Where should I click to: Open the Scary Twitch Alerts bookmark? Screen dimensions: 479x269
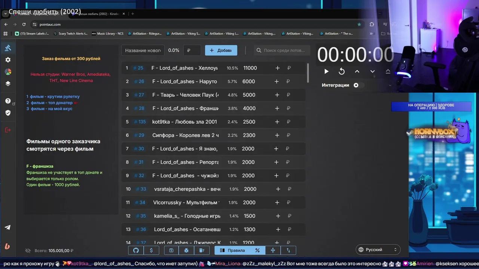click(70, 34)
